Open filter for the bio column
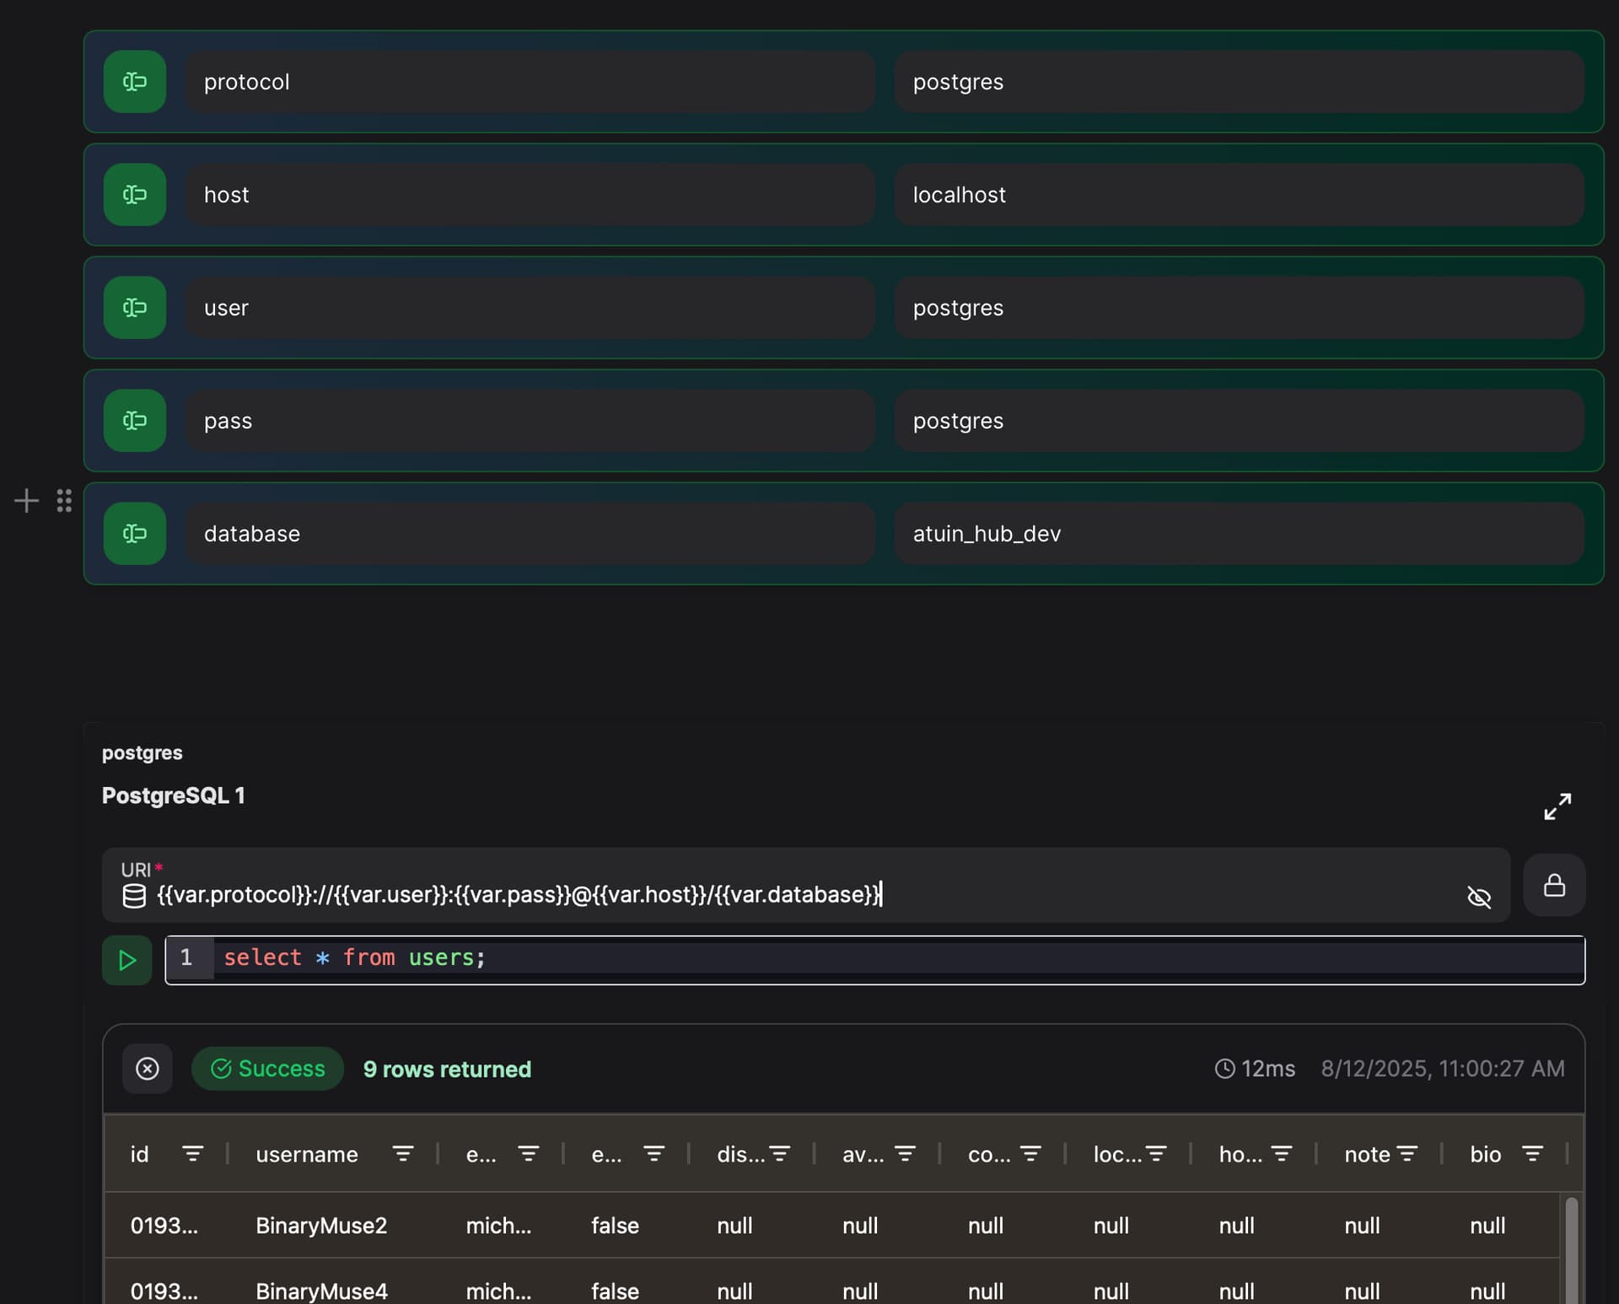Image resolution: width=1619 pixels, height=1304 pixels. 1532,1154
